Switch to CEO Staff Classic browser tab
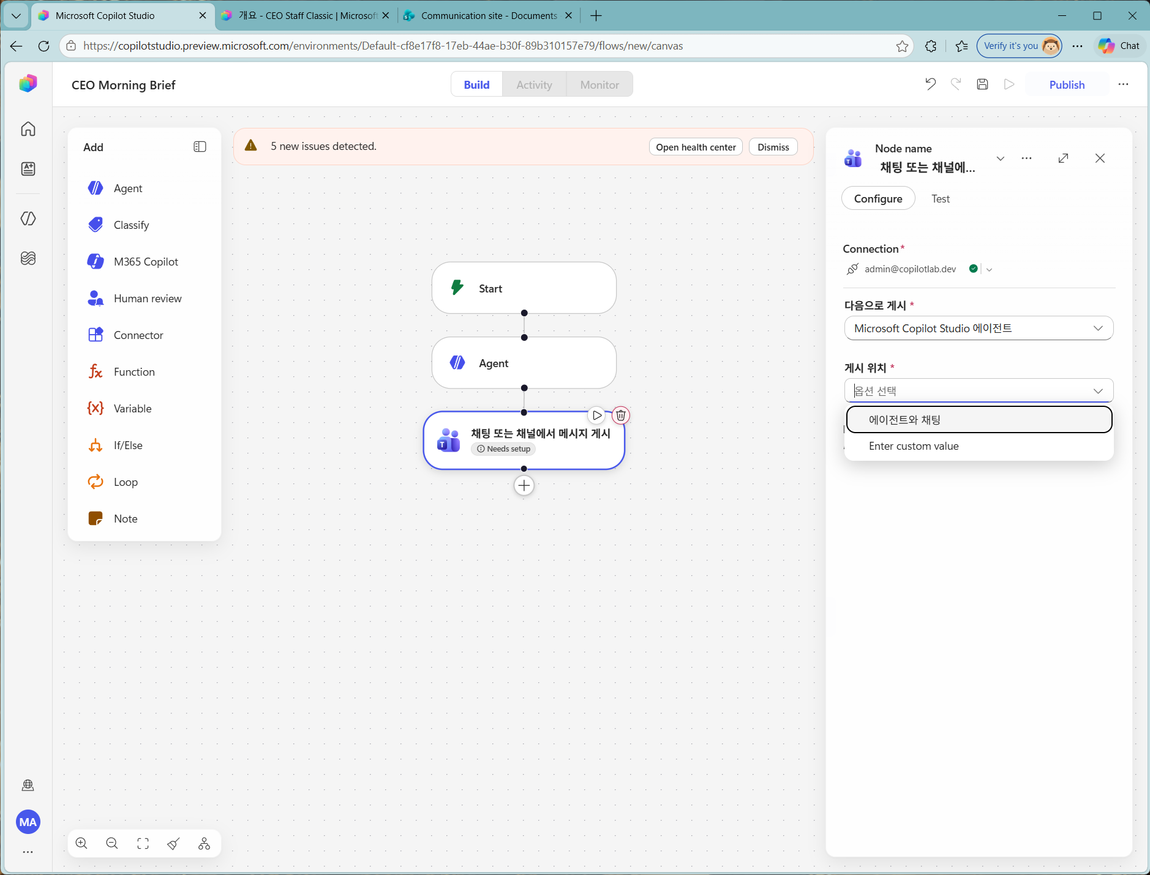1150x875 pixels. 306,16
